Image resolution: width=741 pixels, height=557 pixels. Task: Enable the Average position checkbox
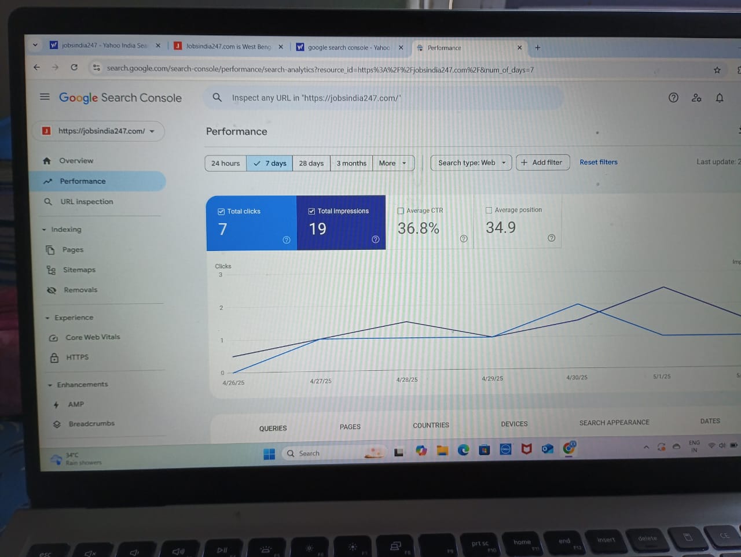(x=489, y=210)
